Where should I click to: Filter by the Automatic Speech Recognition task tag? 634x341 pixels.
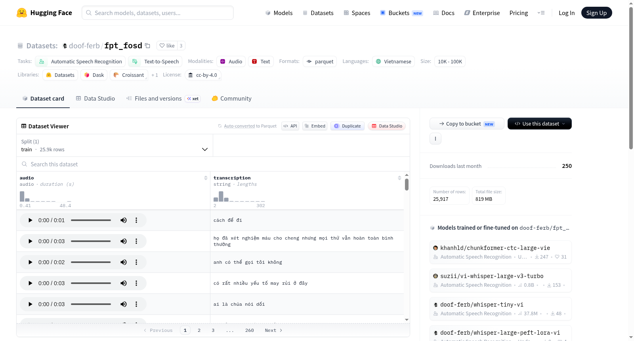pos(80,61)
